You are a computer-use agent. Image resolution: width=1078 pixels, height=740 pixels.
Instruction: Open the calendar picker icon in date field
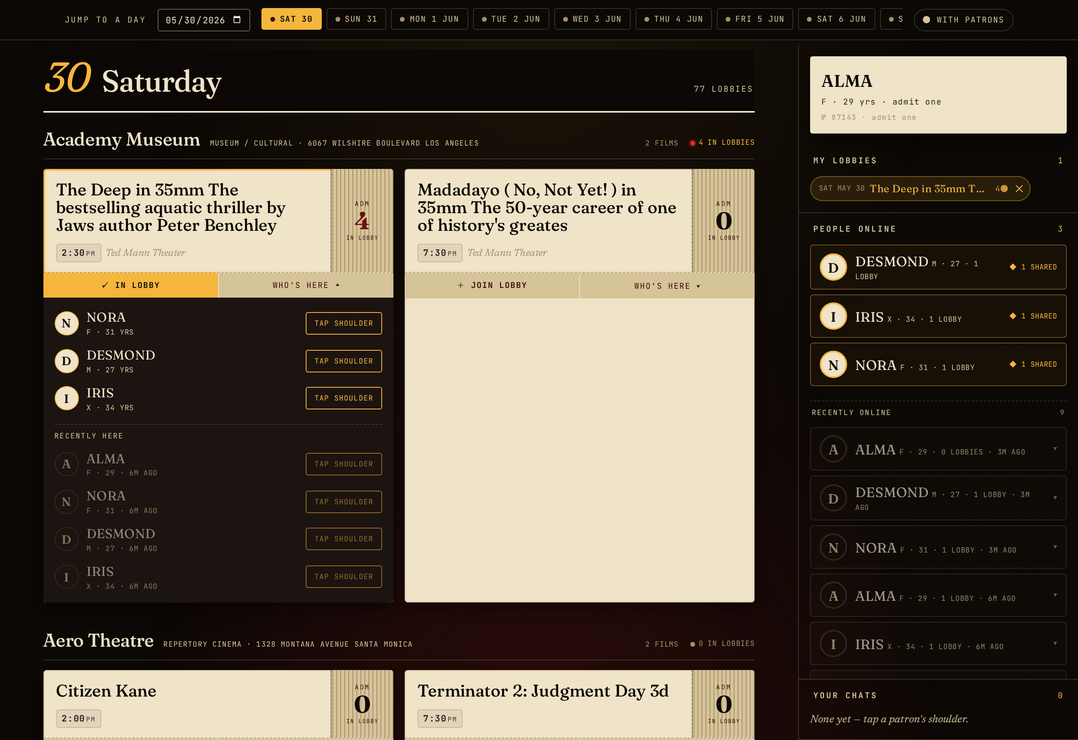[x=237, y=19]
